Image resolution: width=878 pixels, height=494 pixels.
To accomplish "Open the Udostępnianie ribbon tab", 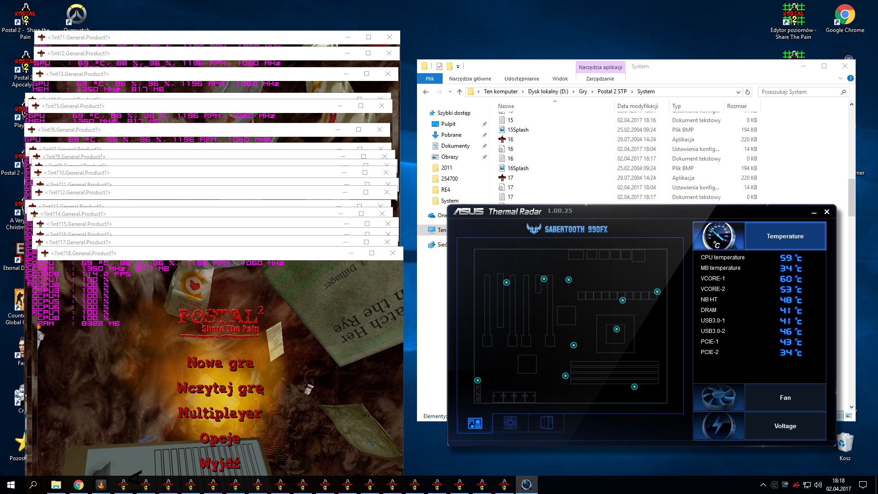I will click(x=521, y=79).
